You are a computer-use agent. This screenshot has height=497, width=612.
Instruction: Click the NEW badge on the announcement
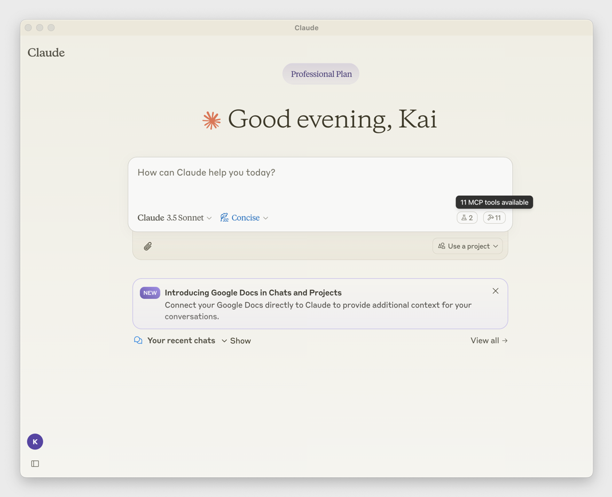coord(150,293)
